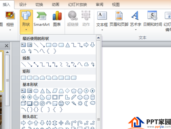Select the right arrow in 箭头总汇

tap(23, 123)
